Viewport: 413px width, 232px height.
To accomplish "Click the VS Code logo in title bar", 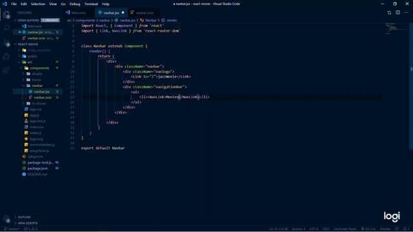I will pos(5,4).
